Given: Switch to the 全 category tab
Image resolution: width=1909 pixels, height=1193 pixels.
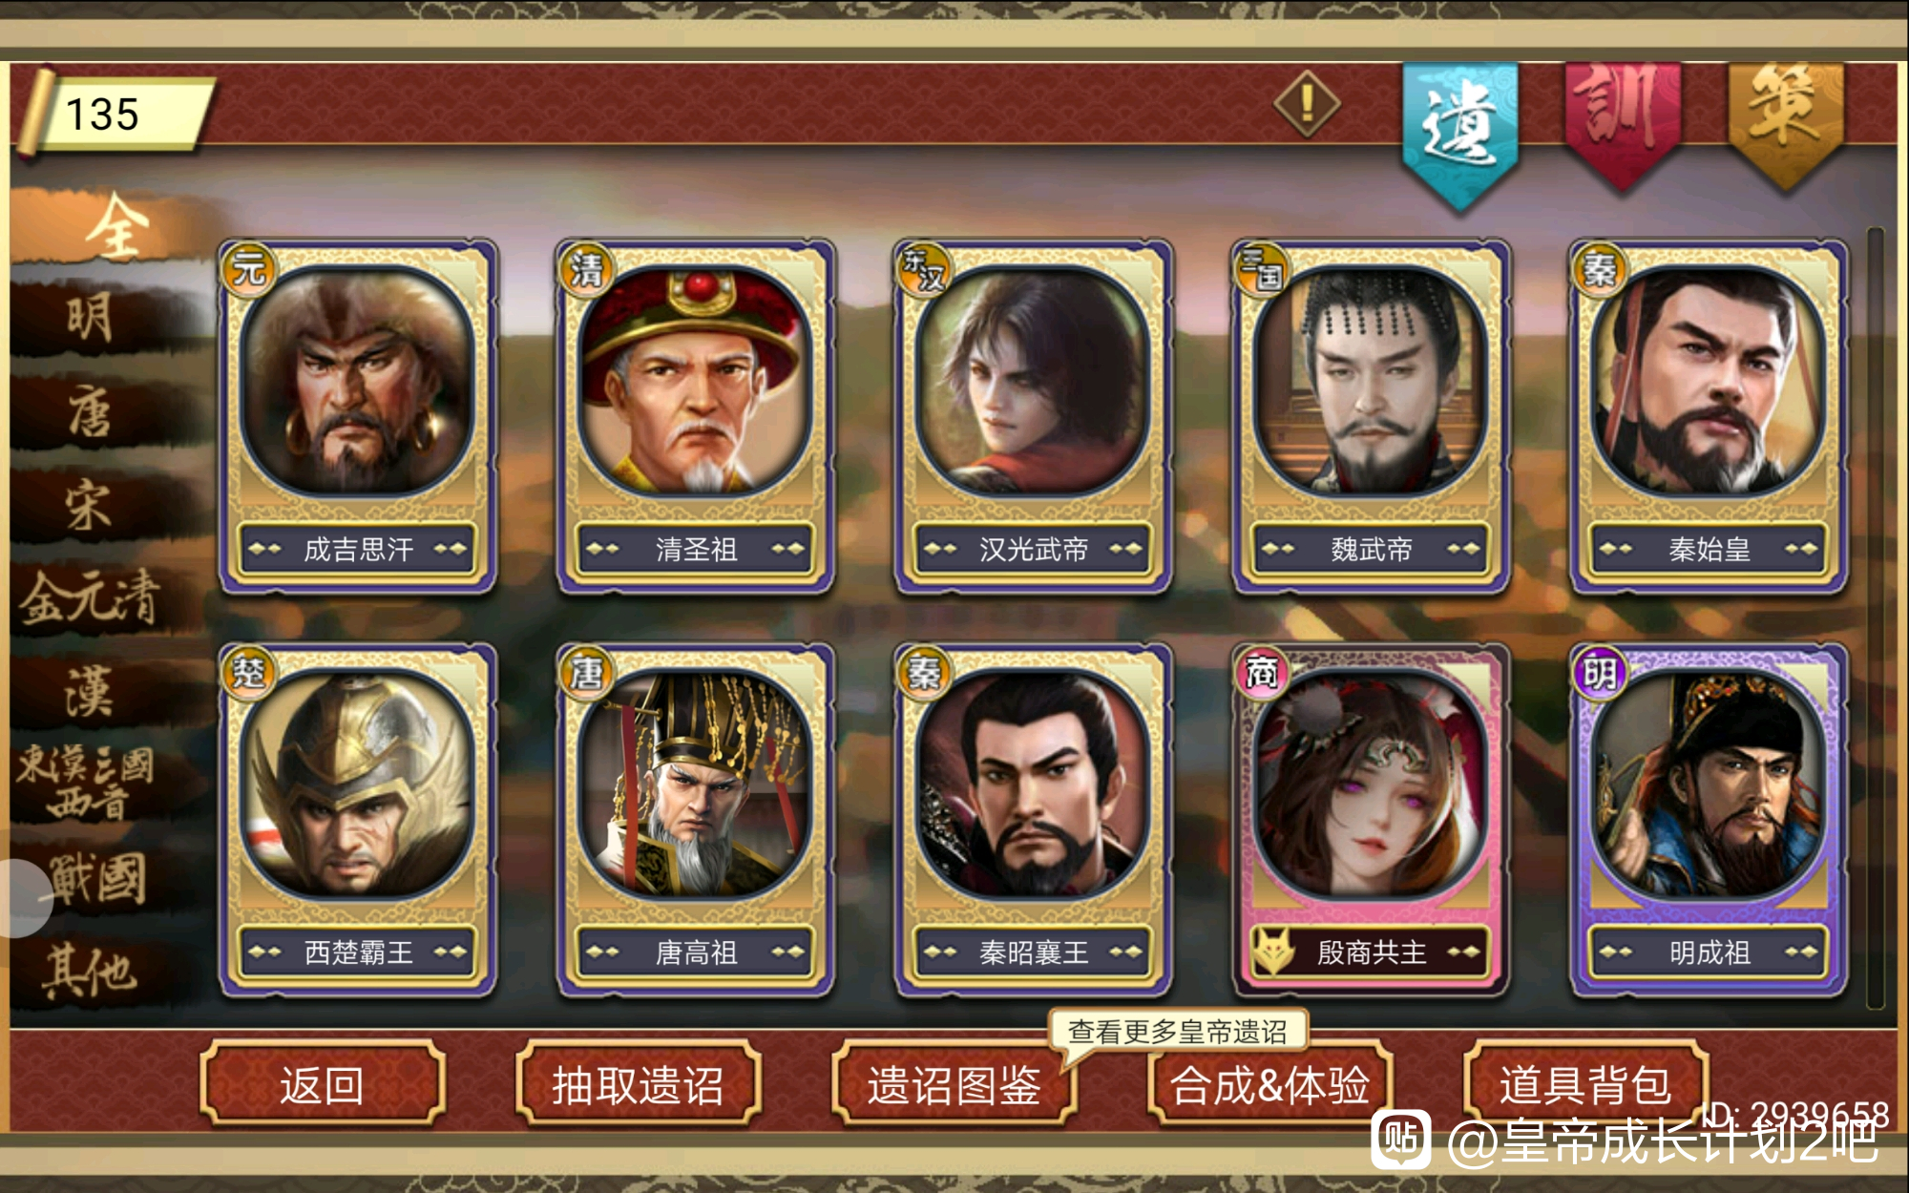Looking at the screenshot, I should coord(116,226).
